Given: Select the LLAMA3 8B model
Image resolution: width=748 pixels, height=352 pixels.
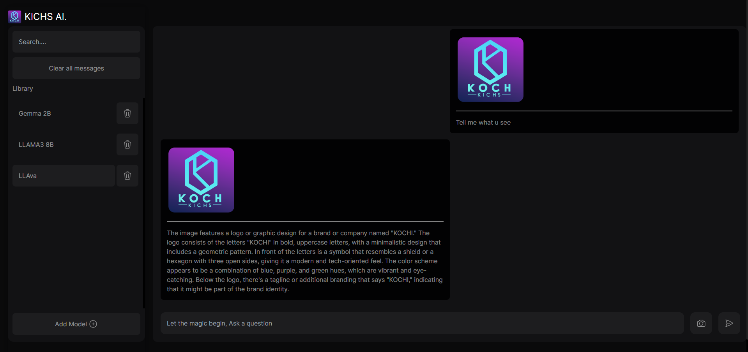Looking at the screenshot, I should pos(64,144).
